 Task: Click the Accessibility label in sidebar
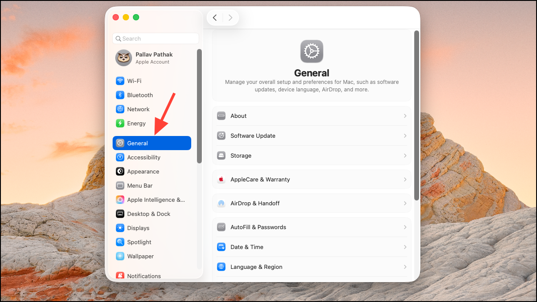pyautogui.click(x=144, y=157)
